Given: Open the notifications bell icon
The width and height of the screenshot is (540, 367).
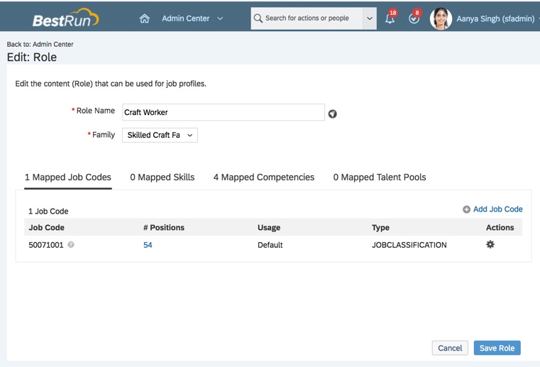Looking at the screenshot, I should click(x=390, y=19).
